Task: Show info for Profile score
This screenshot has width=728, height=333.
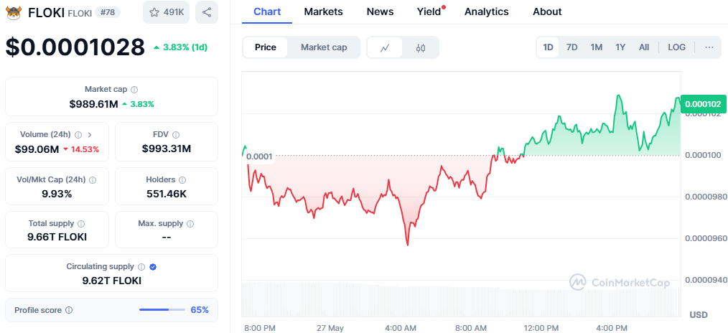Action: (x=69, y=310)
